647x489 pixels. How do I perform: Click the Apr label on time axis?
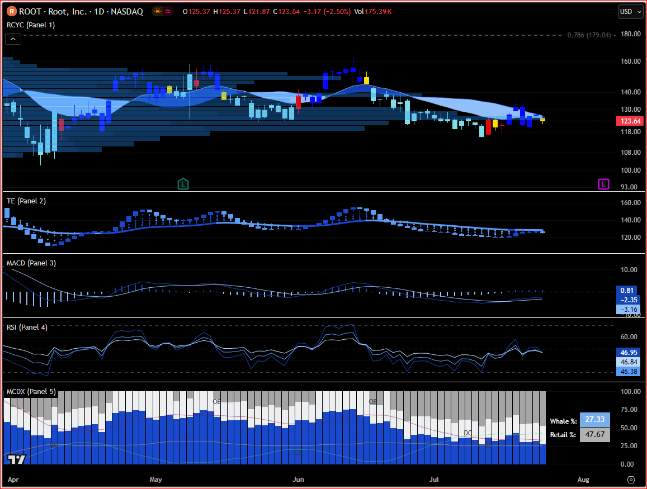[x=13, y=479]
